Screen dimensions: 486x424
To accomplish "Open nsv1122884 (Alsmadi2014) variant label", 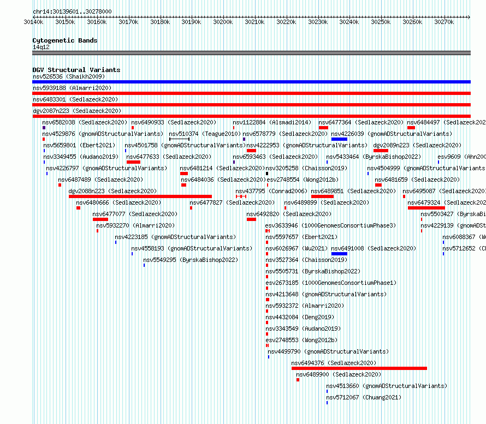I will point(272,122).
